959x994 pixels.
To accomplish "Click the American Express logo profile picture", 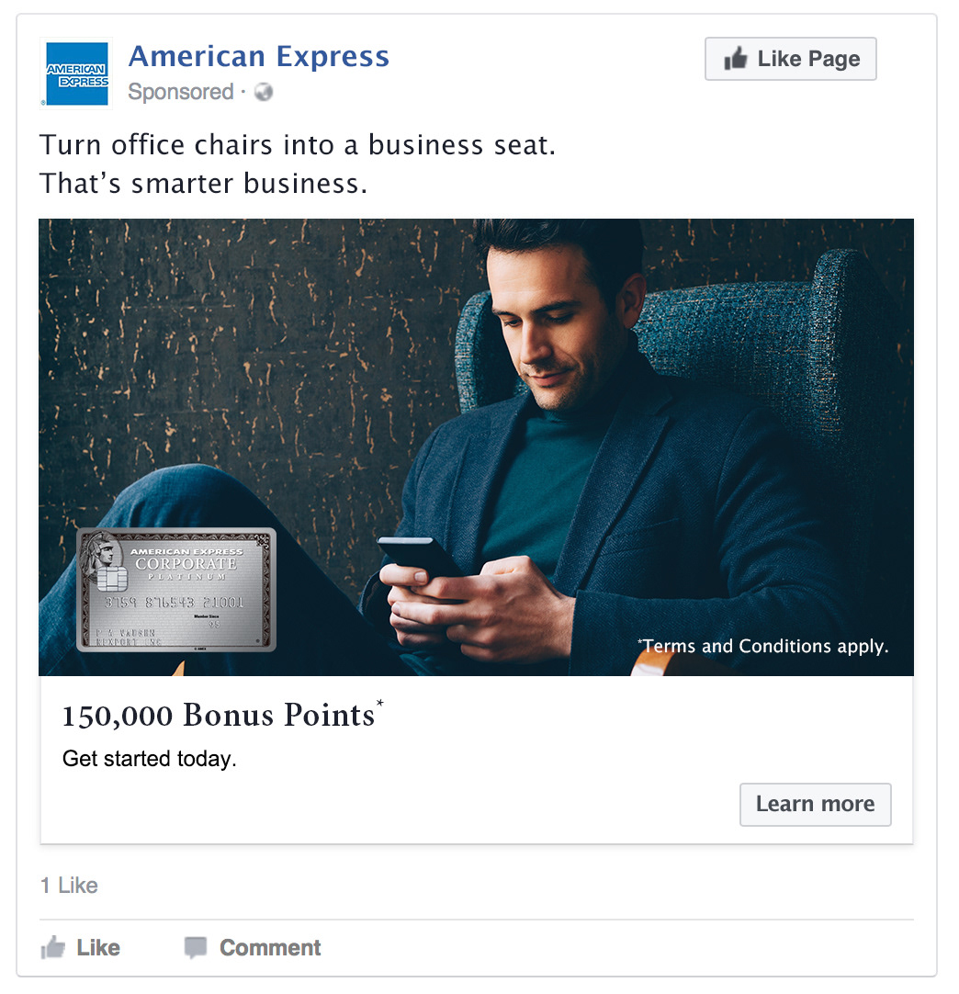I will click(76, 73).
